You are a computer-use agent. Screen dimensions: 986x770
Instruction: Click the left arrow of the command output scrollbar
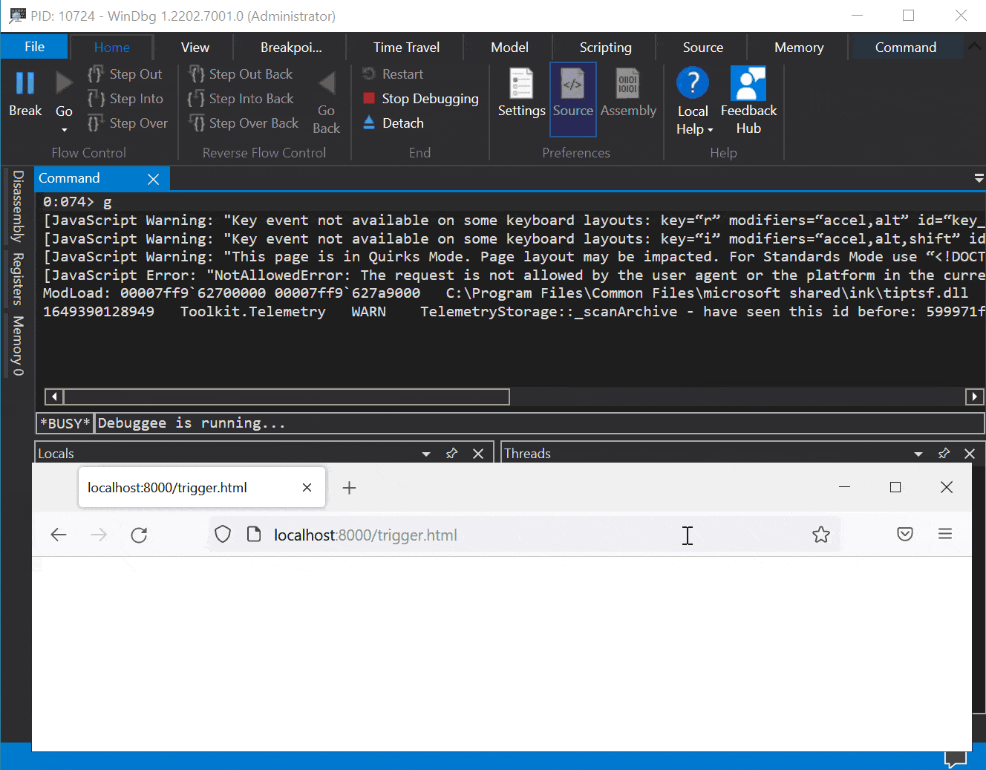(54, 397)
